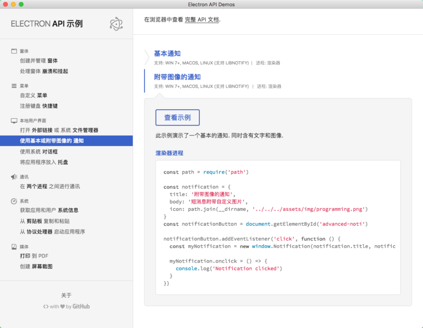Screen dimensions: 423x328
Task: Open 将应用程序放入 托盘 page
Action: (x=44, y=162)
